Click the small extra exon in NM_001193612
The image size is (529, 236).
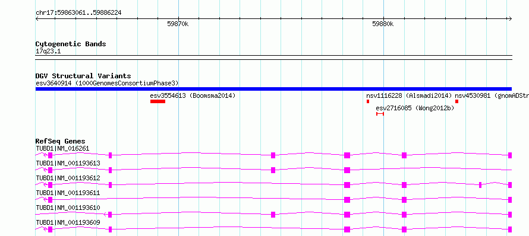click(x=480, y=185)
